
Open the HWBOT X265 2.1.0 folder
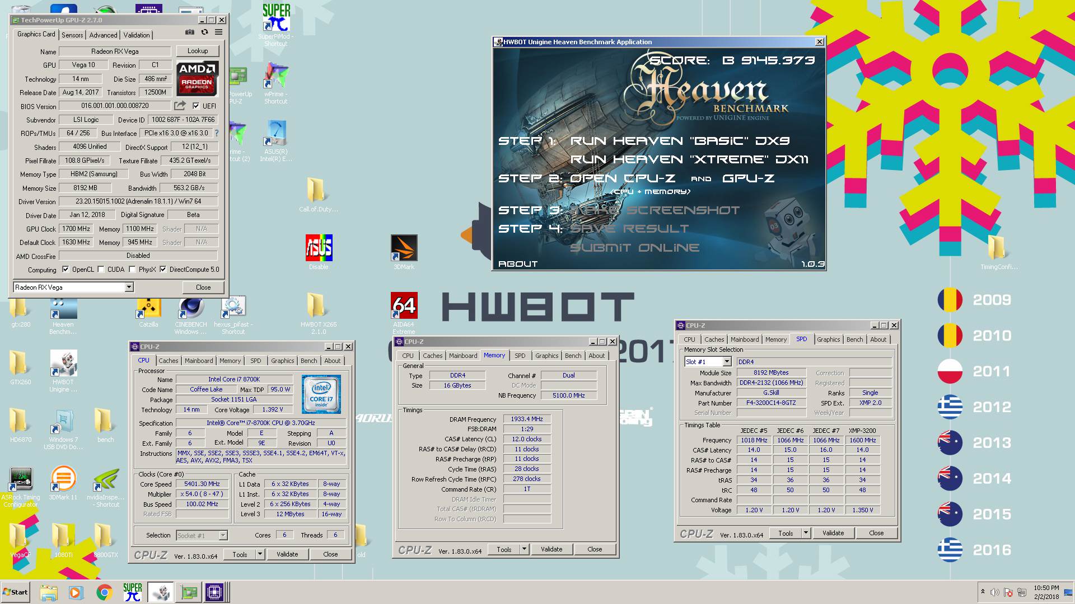[319, 313]
